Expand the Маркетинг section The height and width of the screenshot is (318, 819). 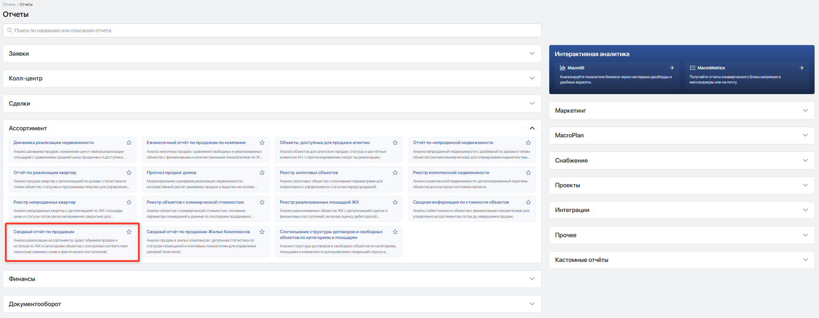681,110
